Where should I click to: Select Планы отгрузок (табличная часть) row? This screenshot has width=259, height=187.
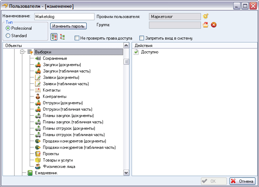(74, 135)
